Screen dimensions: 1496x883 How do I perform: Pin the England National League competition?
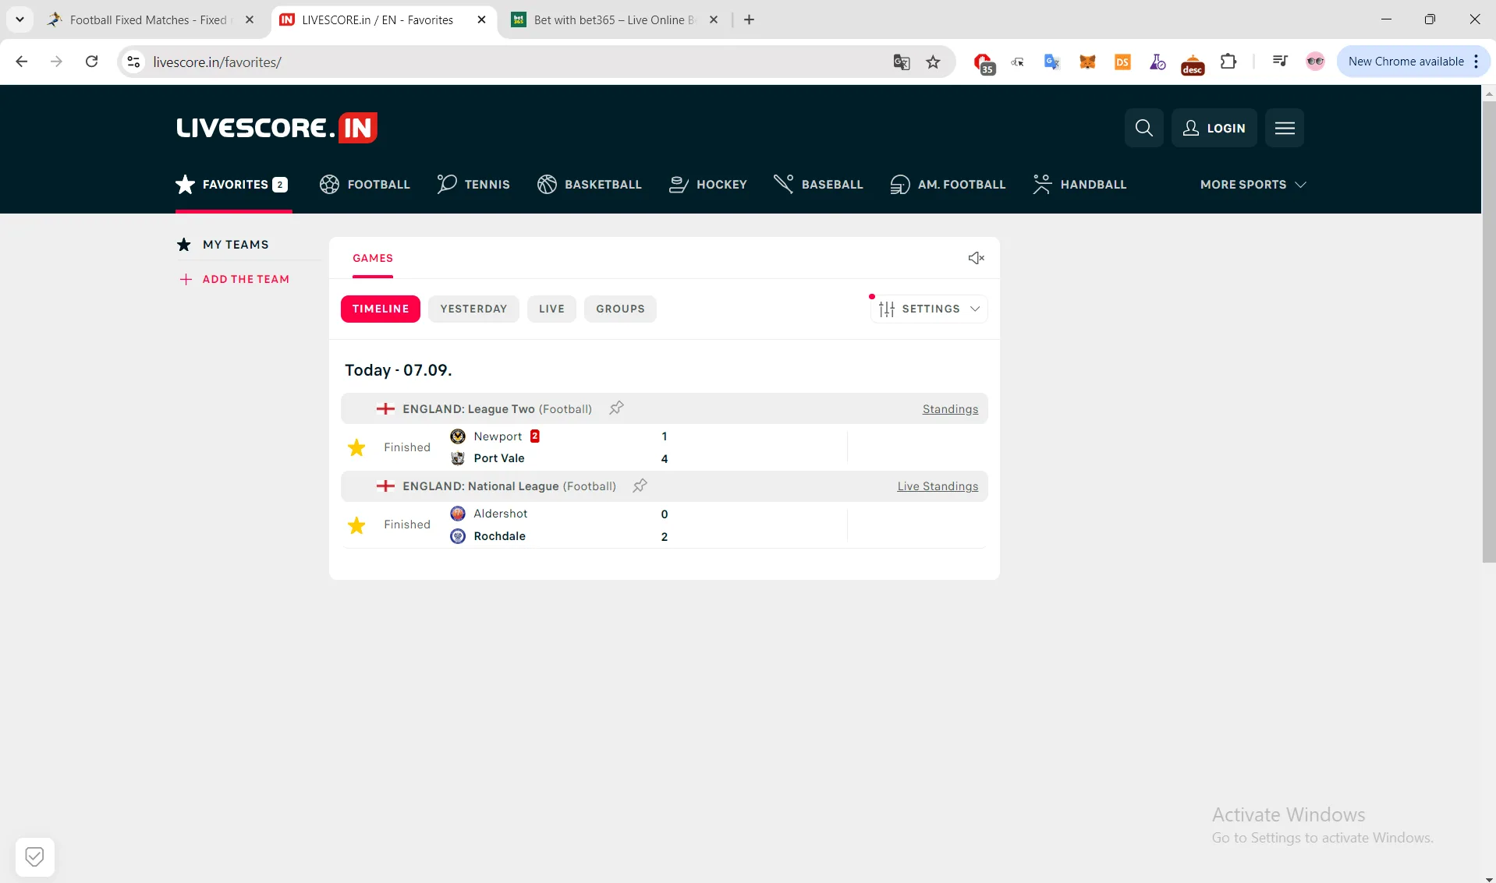coord(640,486)
